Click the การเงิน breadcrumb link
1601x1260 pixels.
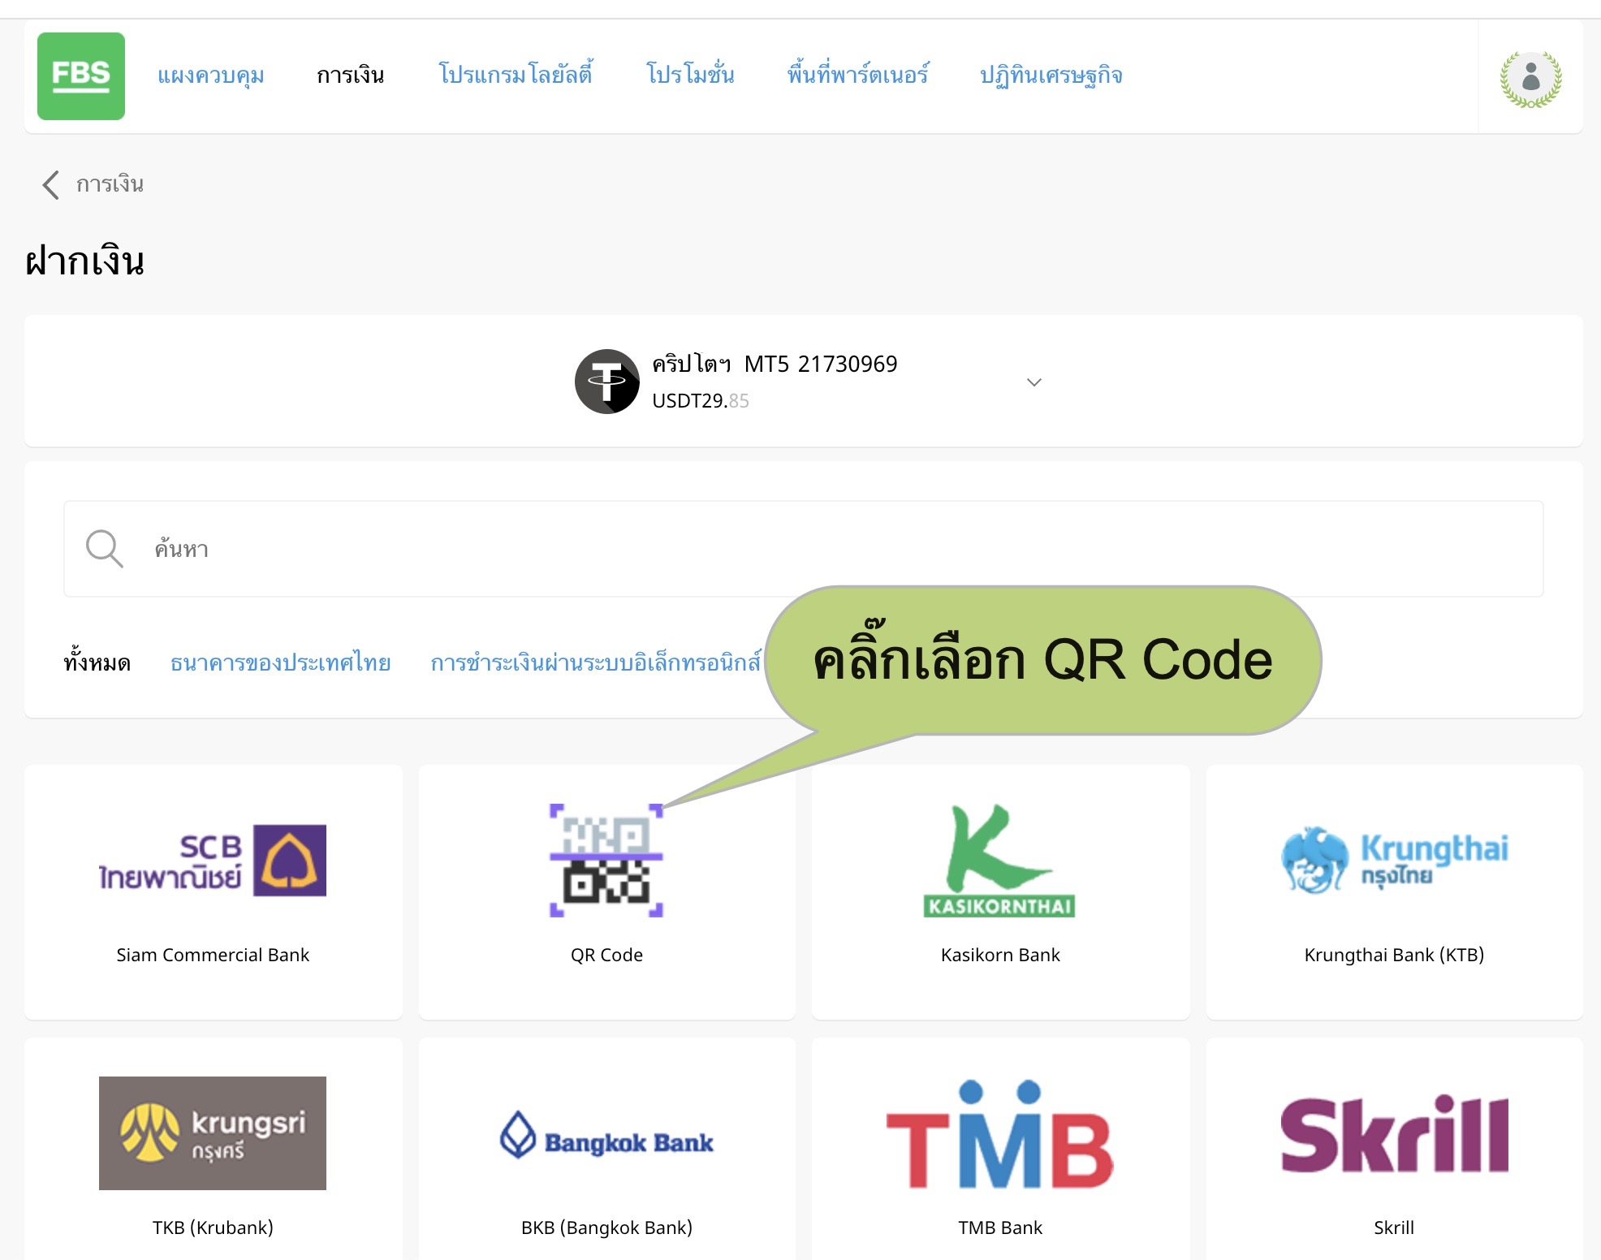click(x=110, y=184)
